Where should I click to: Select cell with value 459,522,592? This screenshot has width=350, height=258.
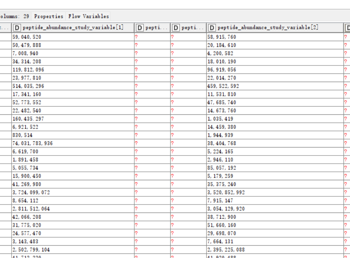pyautogui.click(x=275, y=86)
